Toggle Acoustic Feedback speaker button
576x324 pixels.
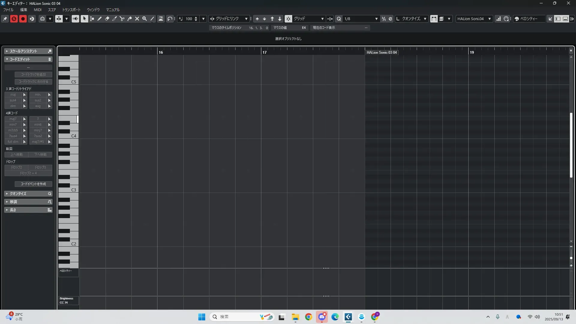[75, 19]
